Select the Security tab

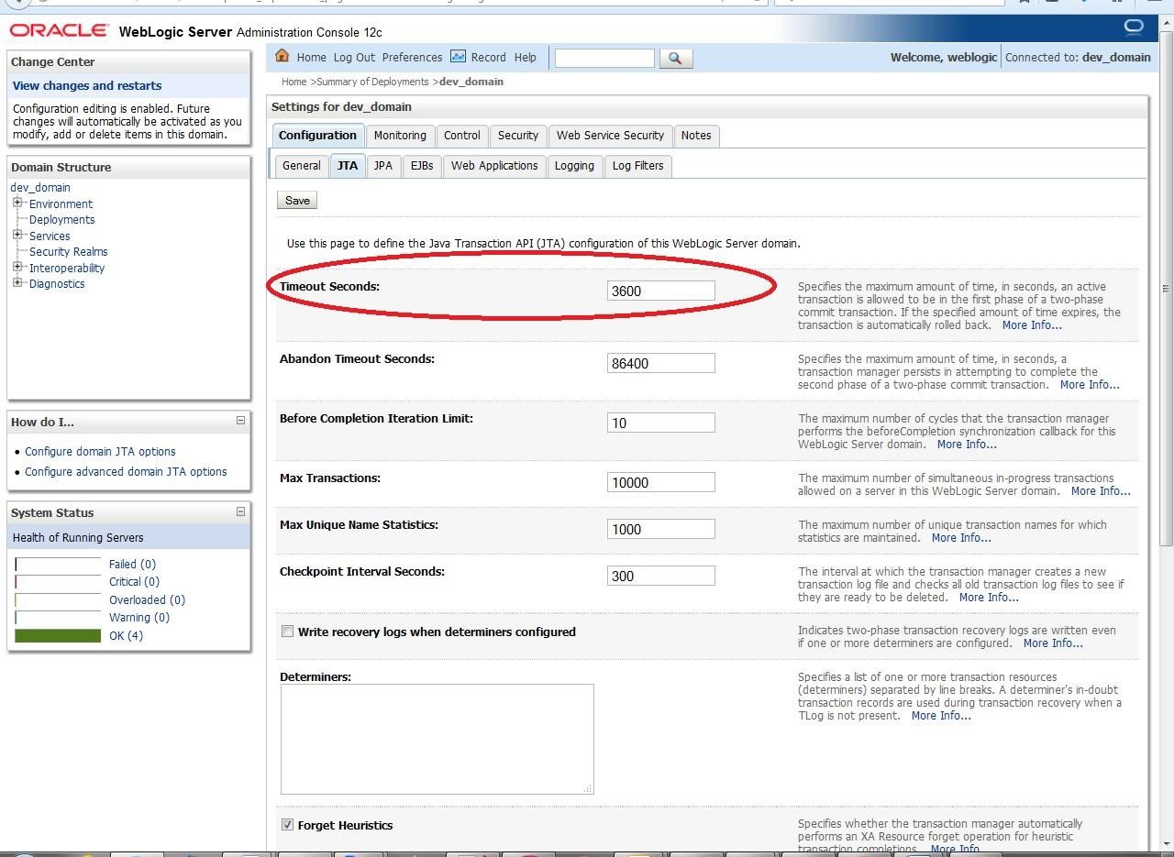pyautogui.click(x=518, y=136)
